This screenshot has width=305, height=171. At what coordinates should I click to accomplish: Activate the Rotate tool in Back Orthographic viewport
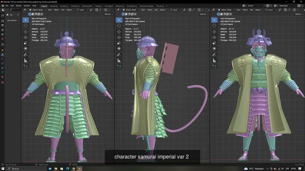click(x=26, y=37)
